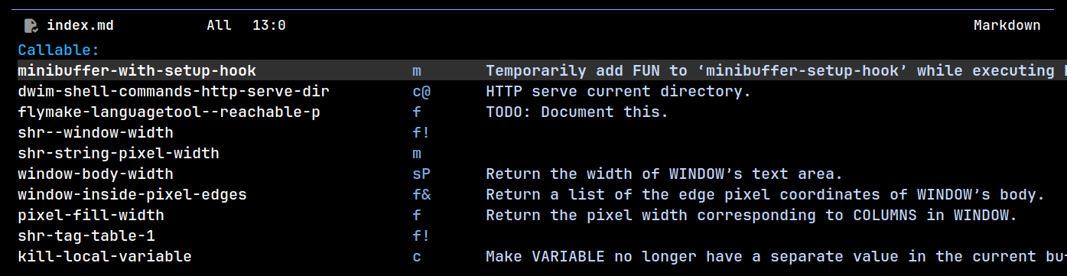The image size is (1067, 276).
Task: Click 'Return a list of the edge pixel coordinates' description
Action: click(766, 195)
